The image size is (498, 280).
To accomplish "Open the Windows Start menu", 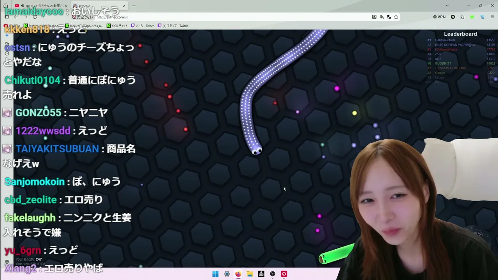I will pos(215,274).
